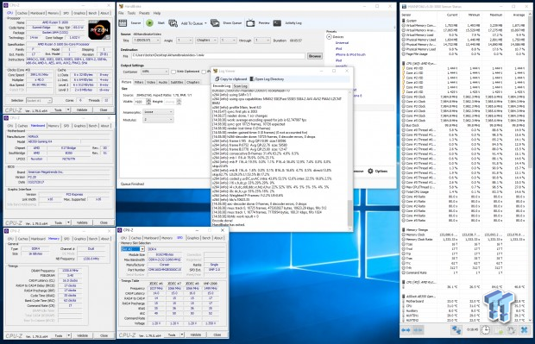This screenshot has height=344, width=535.
Task: Open the Preview TV icon in HandBrake
Action: (x=250, y=22)
